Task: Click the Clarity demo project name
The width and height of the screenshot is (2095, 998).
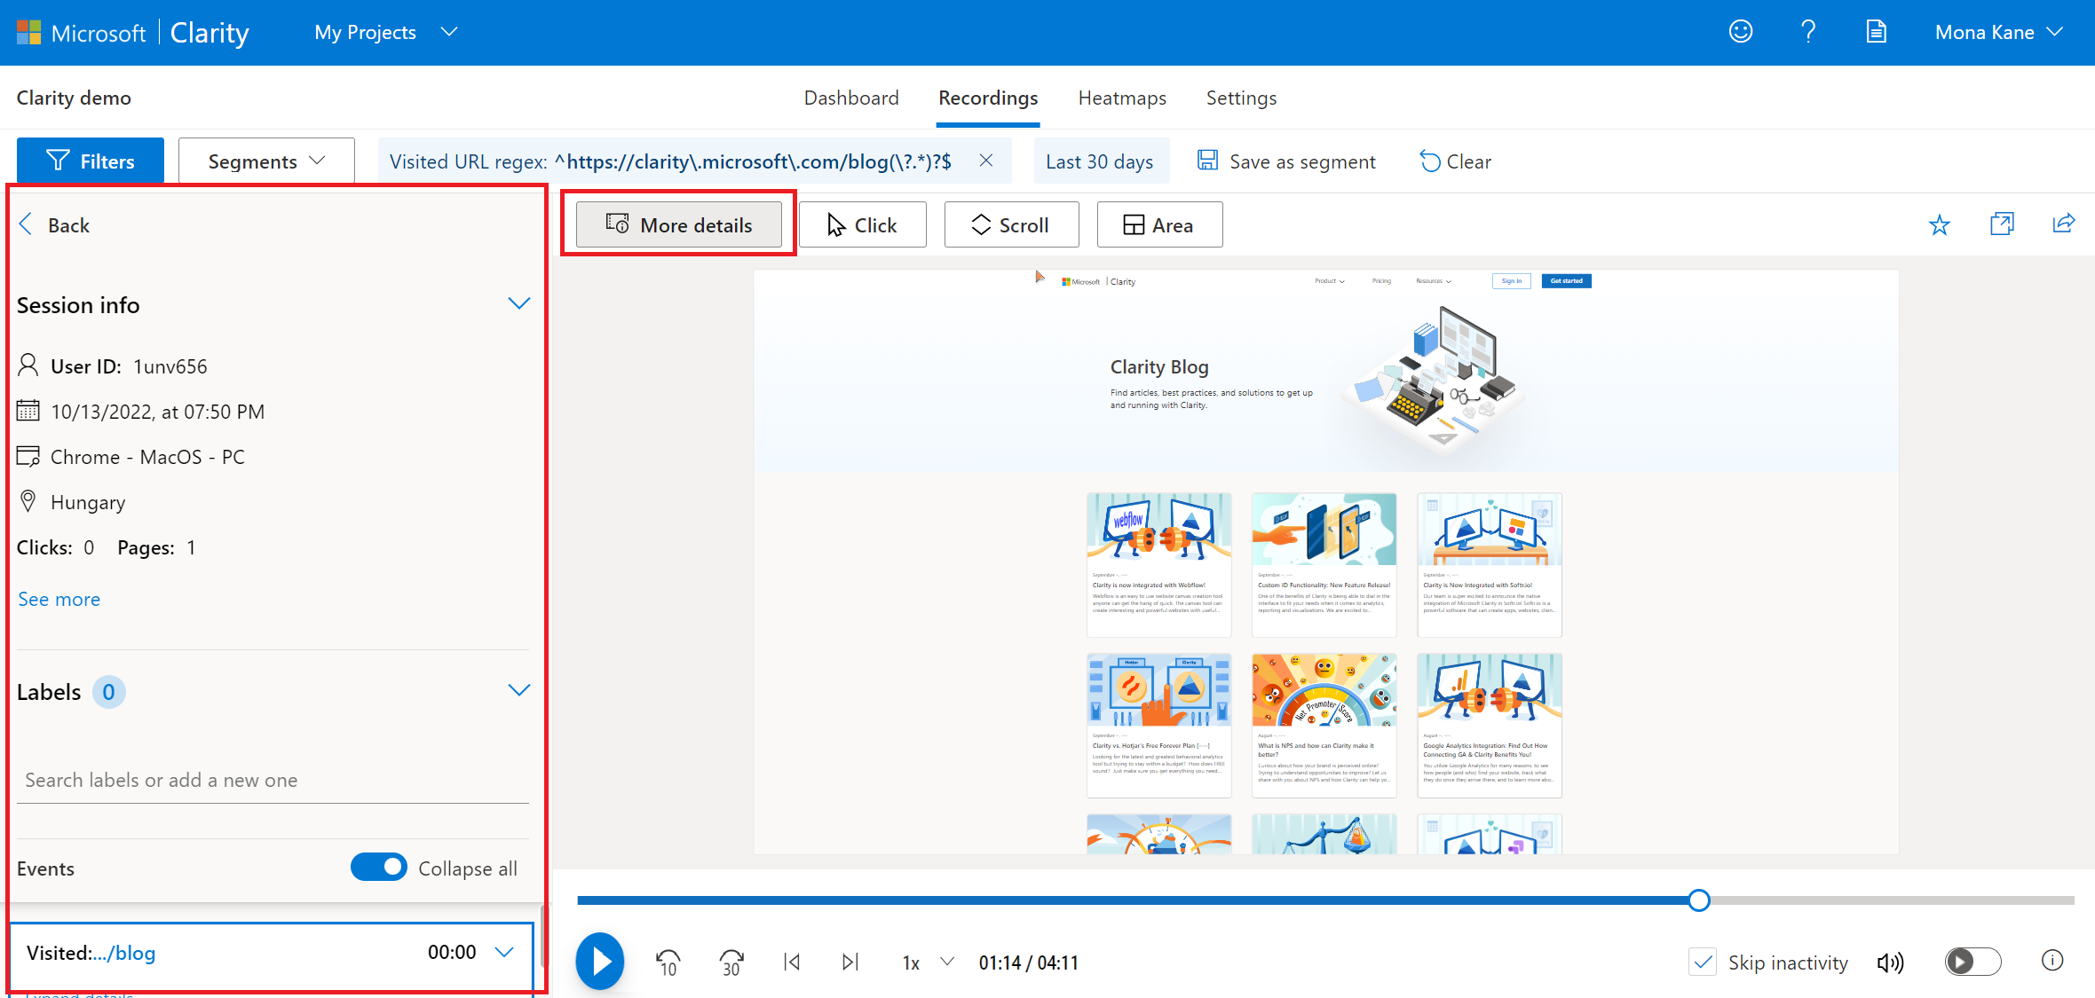Action: 74,98
